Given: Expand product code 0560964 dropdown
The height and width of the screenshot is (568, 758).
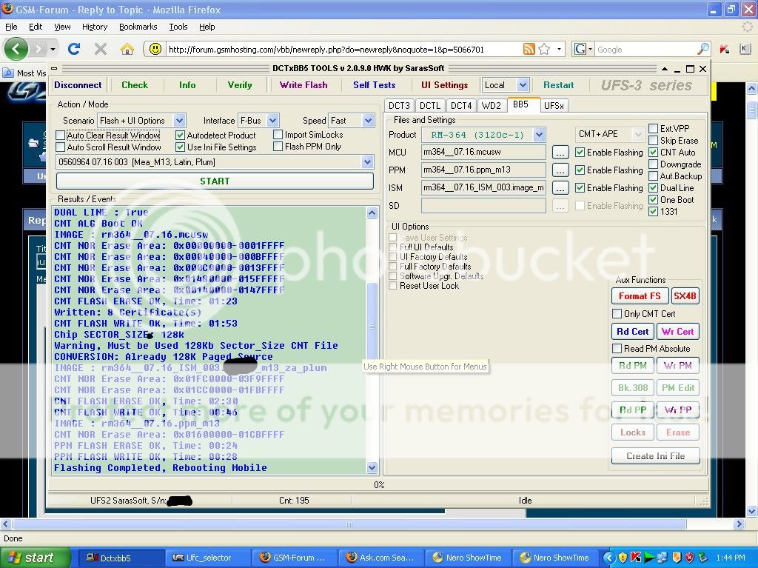Looking at the screenshot, I should (367, 162).
